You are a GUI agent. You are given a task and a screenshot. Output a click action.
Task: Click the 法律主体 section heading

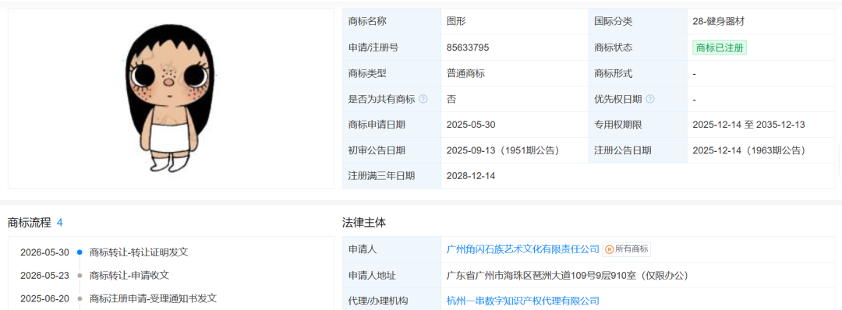pyautogui.click(x=364, y=223)
